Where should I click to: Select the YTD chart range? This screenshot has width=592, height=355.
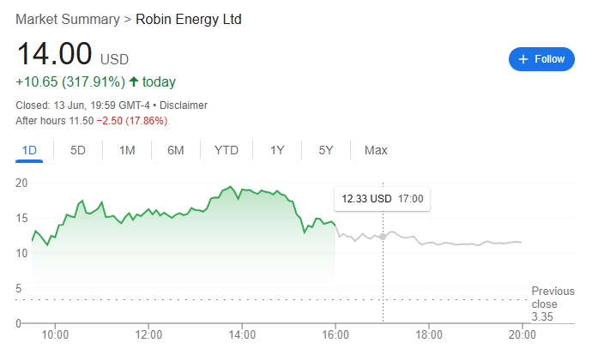click(x=227, y=150)
